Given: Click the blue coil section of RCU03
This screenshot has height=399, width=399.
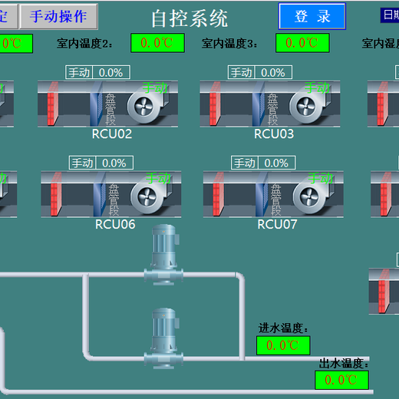Looking at the screenshot, I should (259, 104).
